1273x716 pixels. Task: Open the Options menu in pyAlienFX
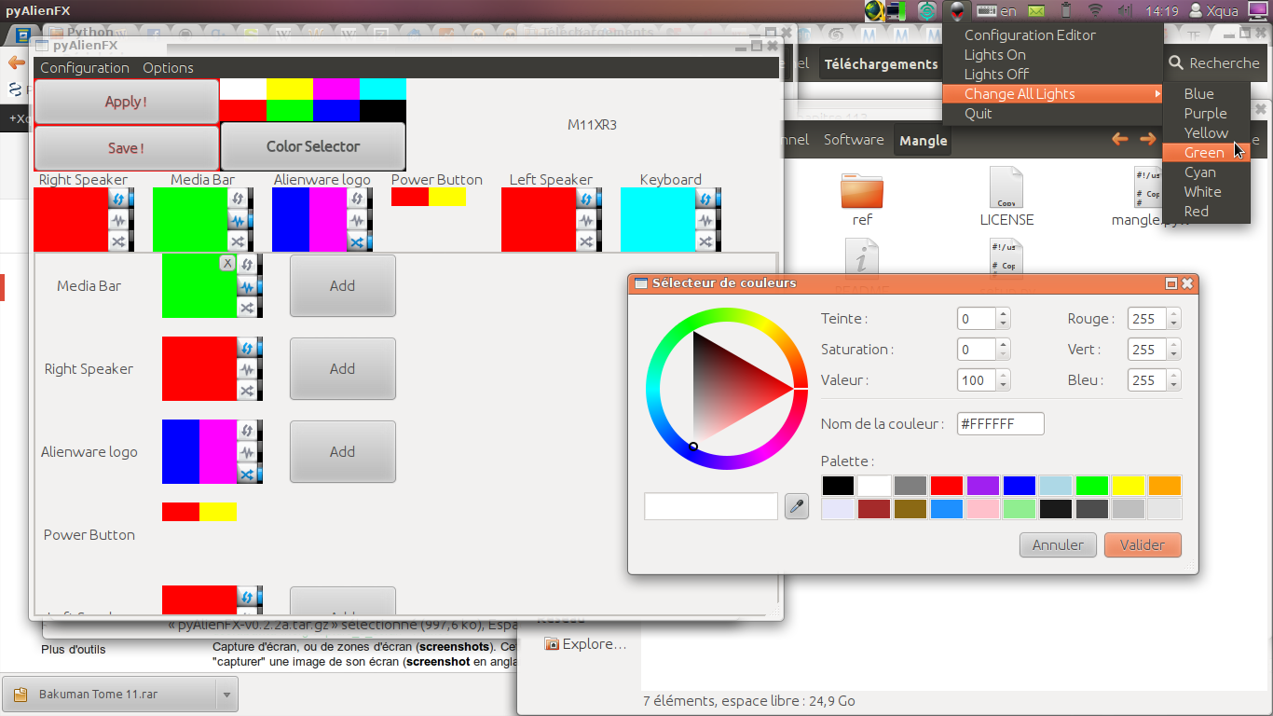168,68
